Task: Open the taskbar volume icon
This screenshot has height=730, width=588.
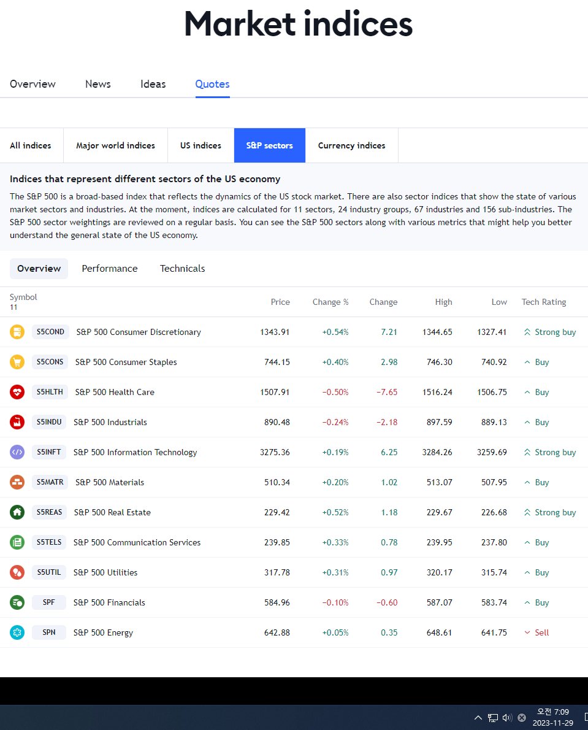Action: point(507,718)
